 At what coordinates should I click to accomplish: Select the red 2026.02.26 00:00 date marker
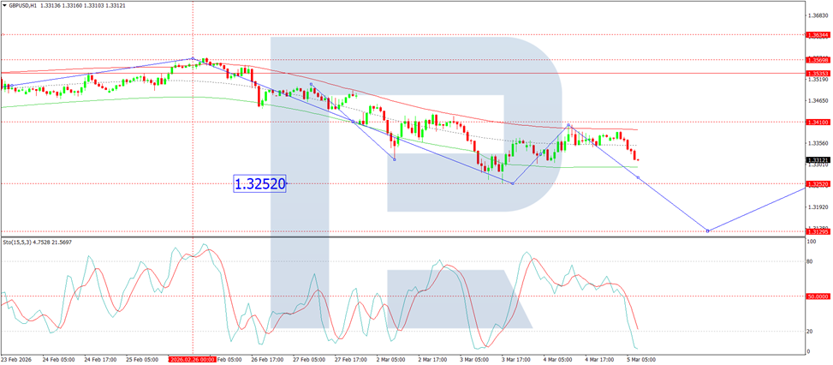193,360
